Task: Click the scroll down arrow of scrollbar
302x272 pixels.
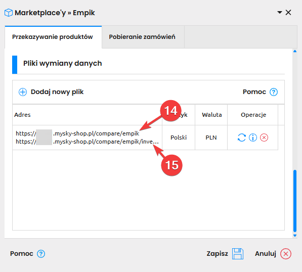Action: pyautogui.click(x=295, y=236)
